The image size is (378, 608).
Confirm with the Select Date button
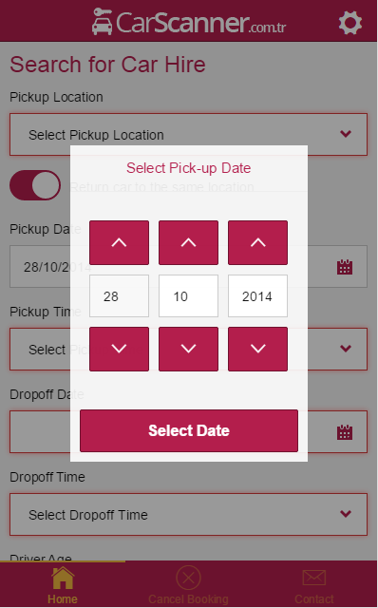pos(189,430)
